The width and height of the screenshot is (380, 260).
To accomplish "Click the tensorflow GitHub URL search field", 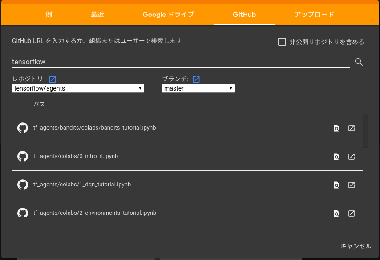I will click(x=181, y=62).
